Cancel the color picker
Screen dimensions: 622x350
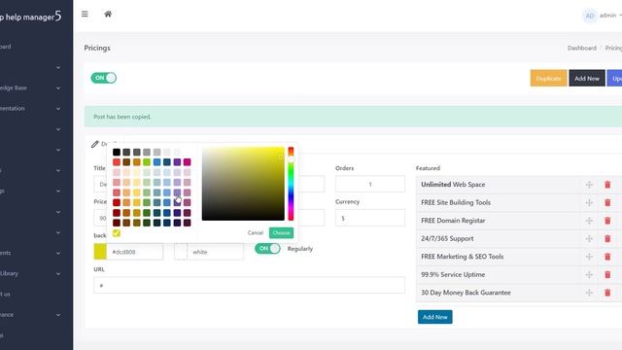[x=255, y=233]
